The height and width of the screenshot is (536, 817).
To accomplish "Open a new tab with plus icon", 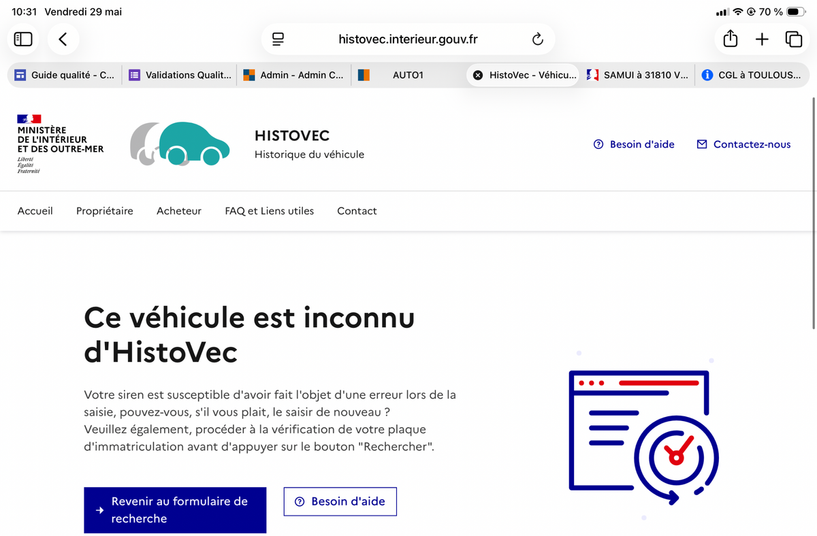I will 762,39.
